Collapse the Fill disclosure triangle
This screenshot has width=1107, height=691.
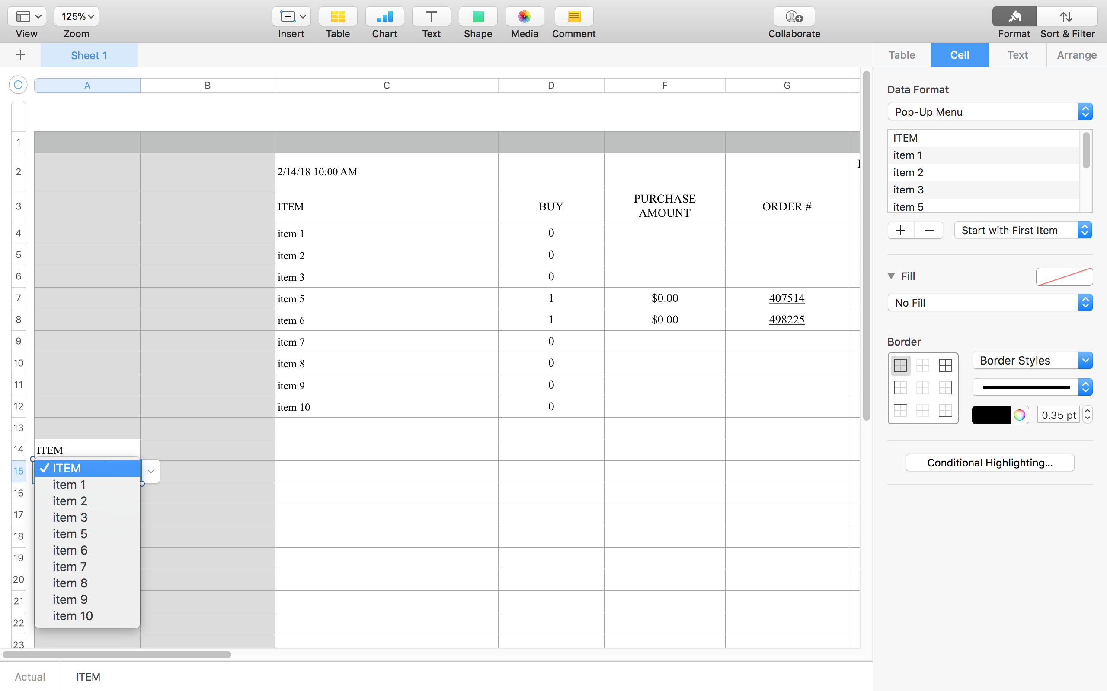pyautogui.click(x=891, y=276)
